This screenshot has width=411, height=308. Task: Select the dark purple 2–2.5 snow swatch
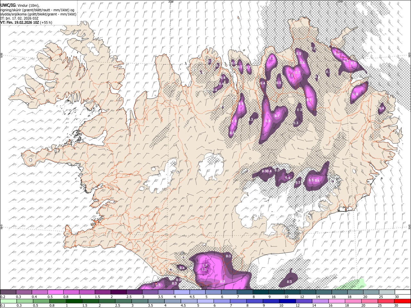[118, 292]
